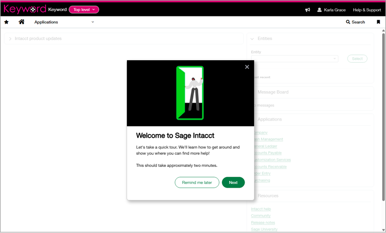Screen dimensions: 386x233
Task: Click the Next button
Action: tap(233, 182)
